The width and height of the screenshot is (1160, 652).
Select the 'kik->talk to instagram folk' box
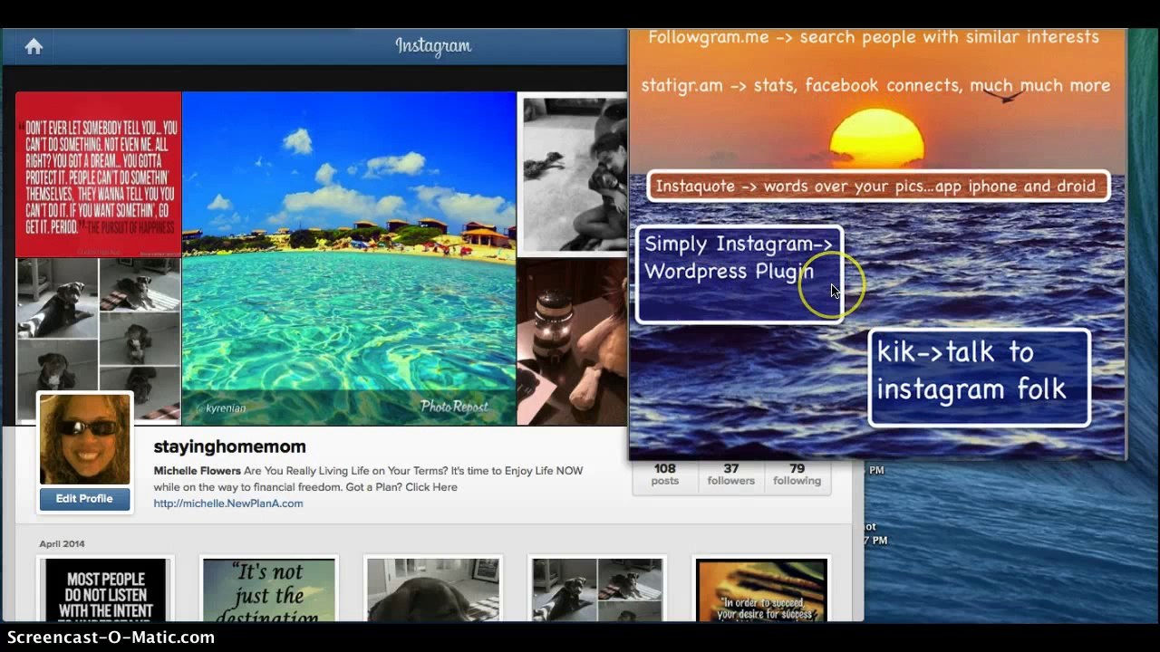pos(980,378)
